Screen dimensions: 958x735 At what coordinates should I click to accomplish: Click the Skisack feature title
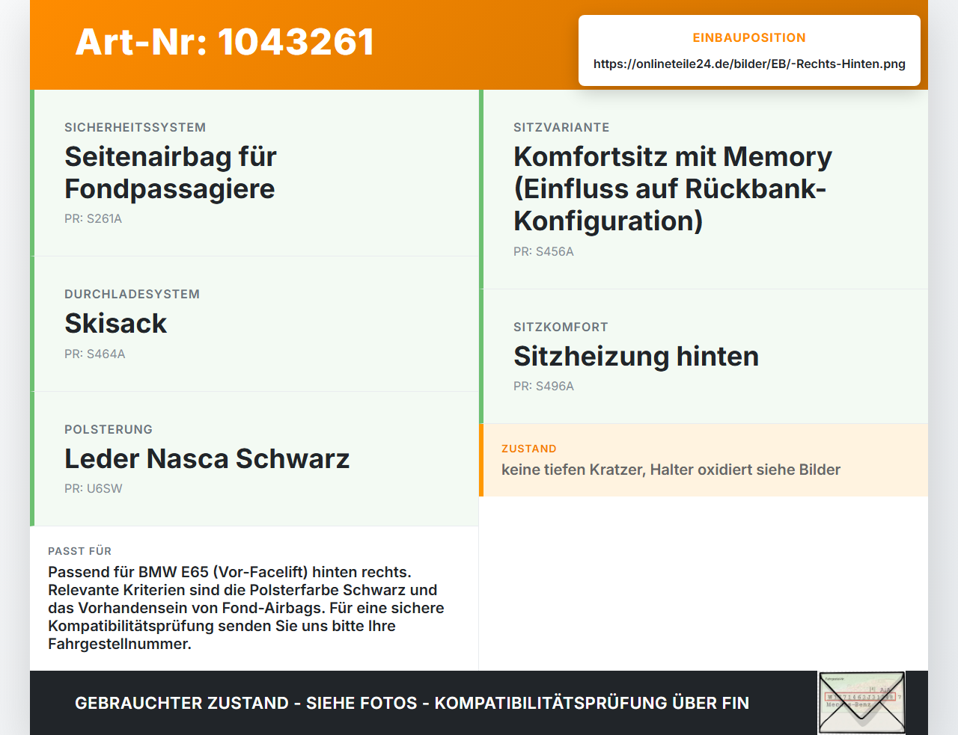click(115, 324)
